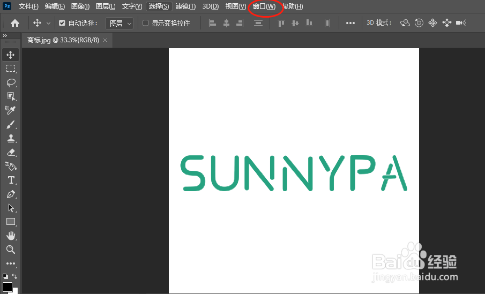485x294 pixels.
Task: Select the Object Selection tool
Action: click(11, 96)
